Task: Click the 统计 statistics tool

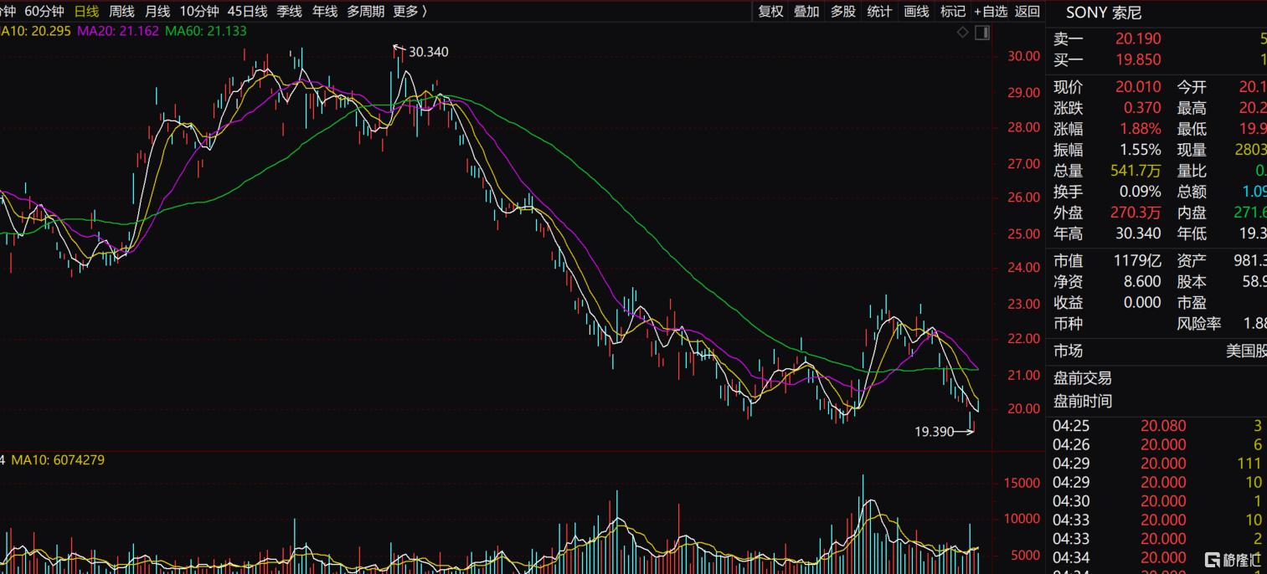Action: pos(879,12)
